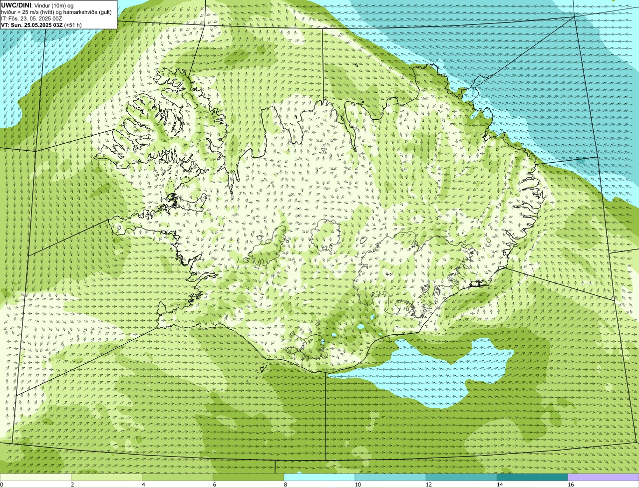Click the legend tick label "12"
Image resolution: width=639 pixels, height=488 pixels.
(x=428, y=485)
